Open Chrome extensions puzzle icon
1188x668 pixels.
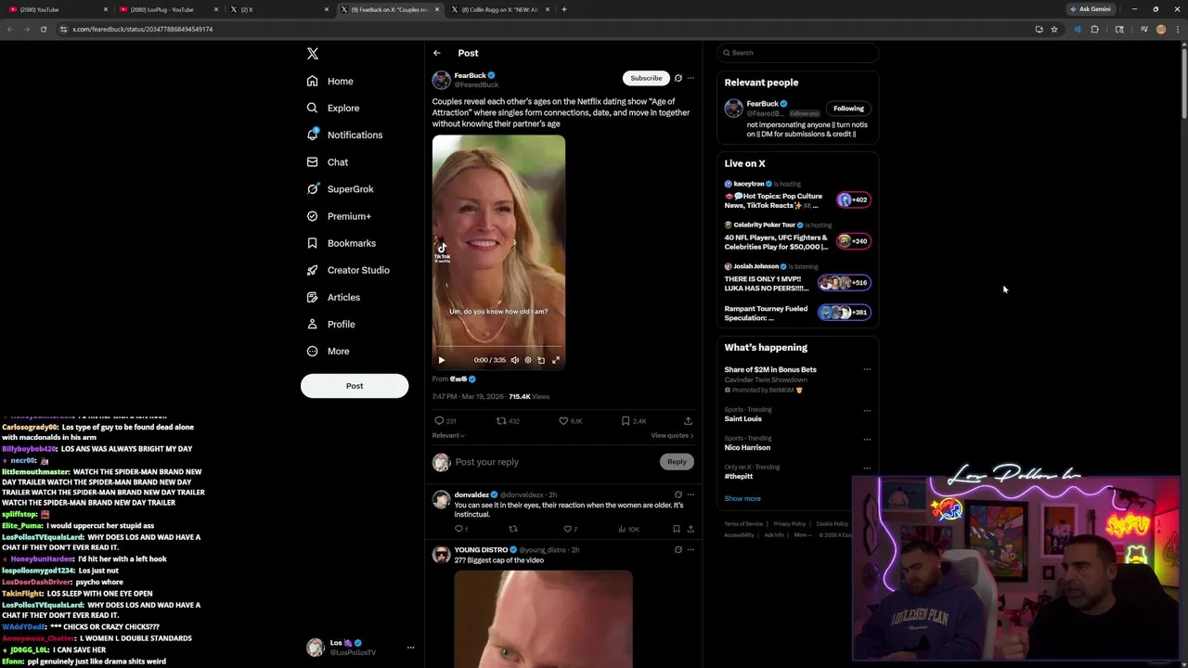pos(1094,29)
